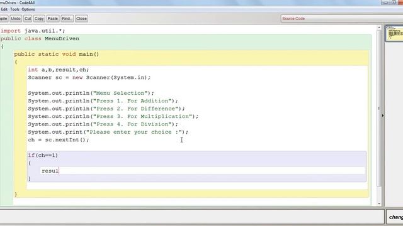Click the 'public class MenuDriven' line
This screenshot has height=226, width=403.
pos(40,38)
